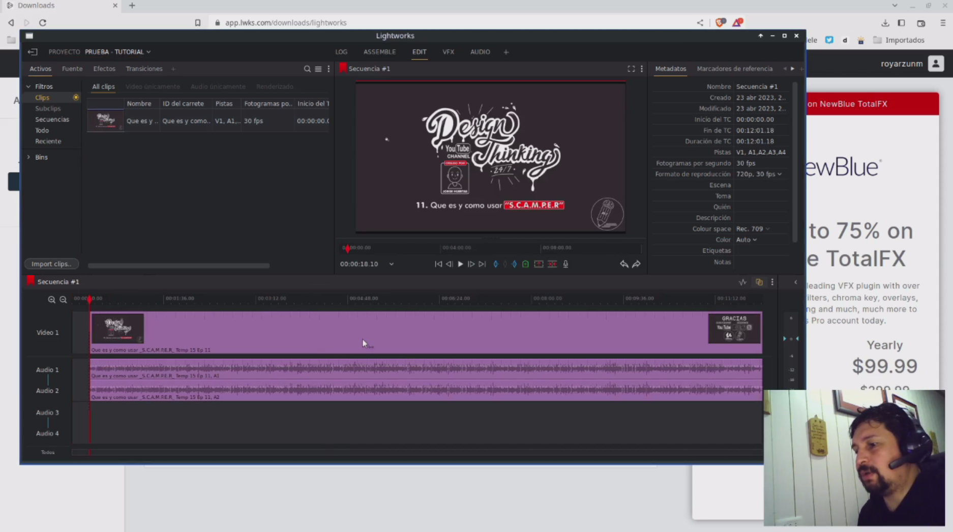Screen dimensions: 953x532
Task: Open the timeline options menu
Action: click(x=772, y=282)
